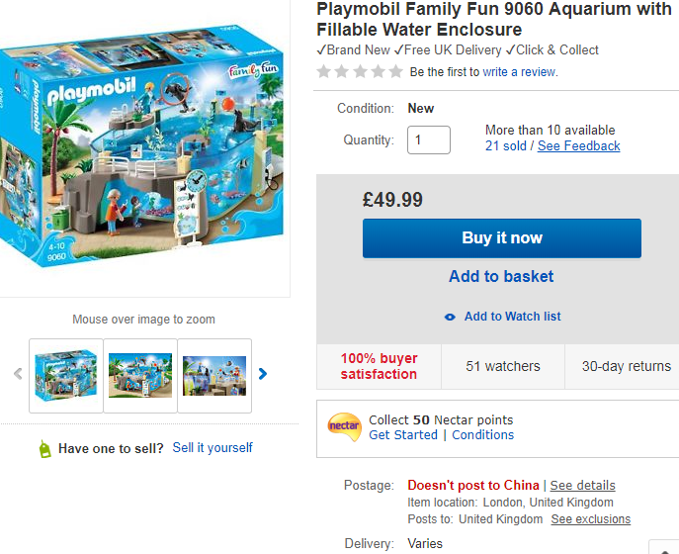Click the main Playmobil product image

click(x=143, y=148)
